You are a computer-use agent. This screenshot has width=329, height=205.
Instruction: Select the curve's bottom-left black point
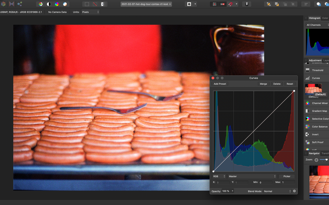[213, 171]
